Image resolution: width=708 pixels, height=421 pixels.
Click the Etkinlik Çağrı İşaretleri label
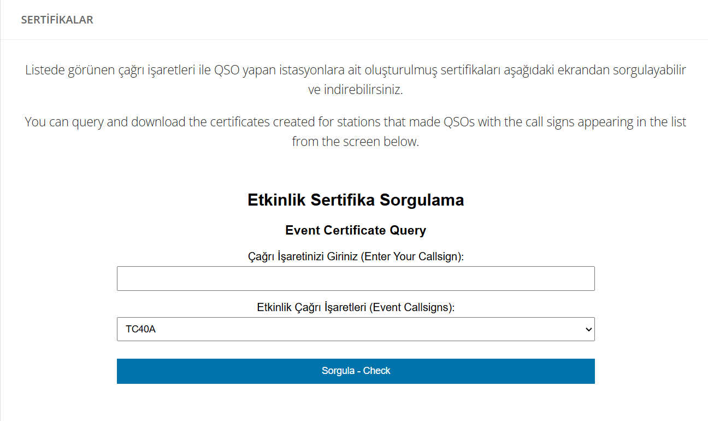click(x=311, y=307)
